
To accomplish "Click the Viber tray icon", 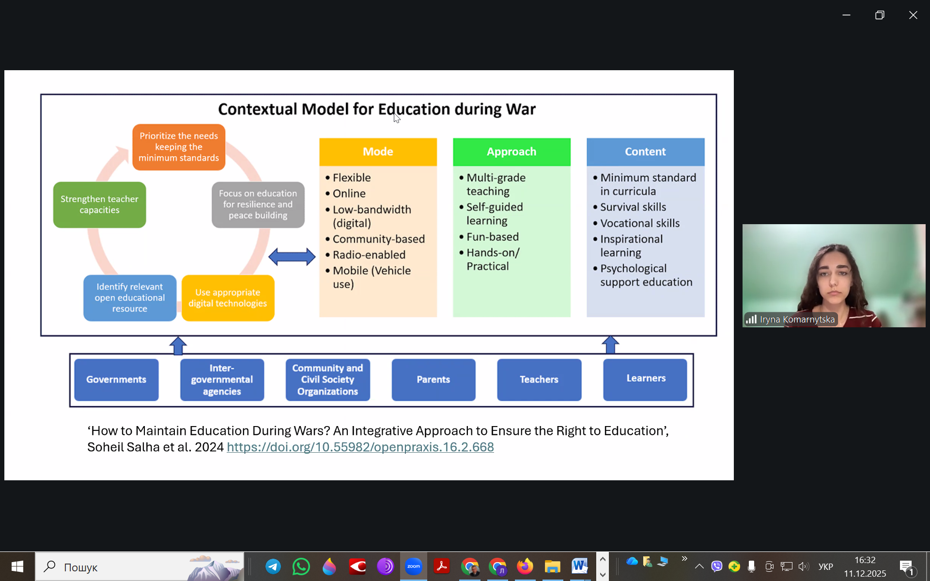I will (x=717, y=566).
